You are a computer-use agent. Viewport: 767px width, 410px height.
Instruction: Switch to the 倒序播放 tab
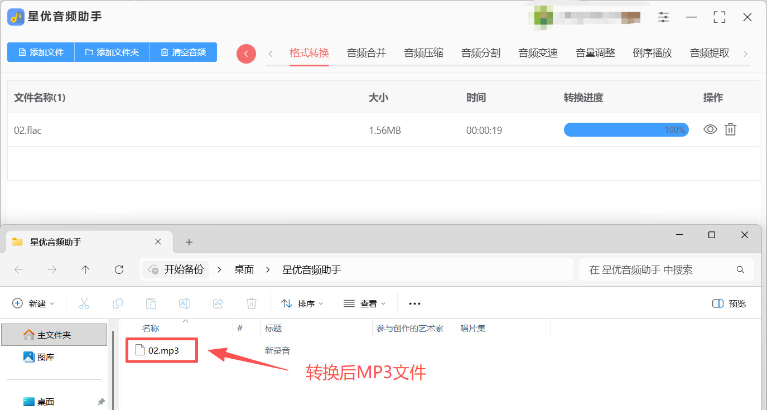coord(652,53)
